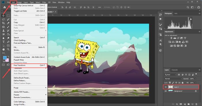Screen dimensions: 202x106
Task: Add a Brightness/Contrast adjustment
Action: (x=171, y=38)
